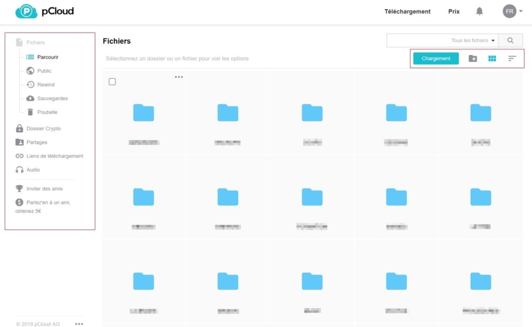Viewport: 532px width, 327px height.
Task: Open Rewind from the sidebar
Action: [46, 85]
